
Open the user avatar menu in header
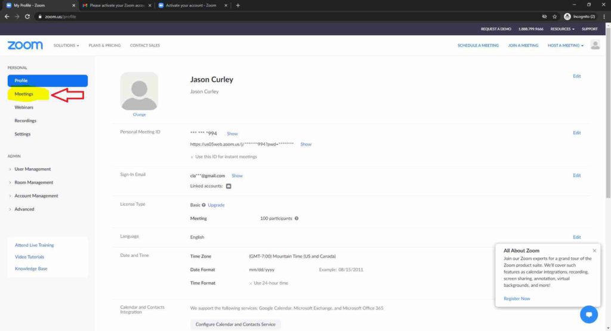tap(595, 45)
